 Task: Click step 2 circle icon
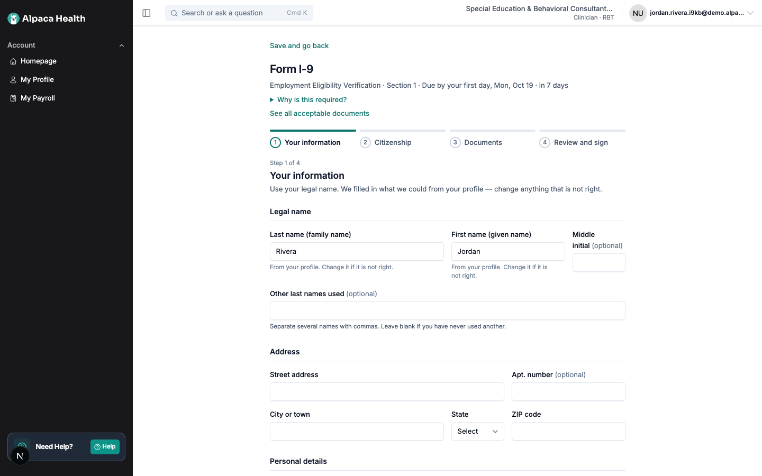coord(365,142)
